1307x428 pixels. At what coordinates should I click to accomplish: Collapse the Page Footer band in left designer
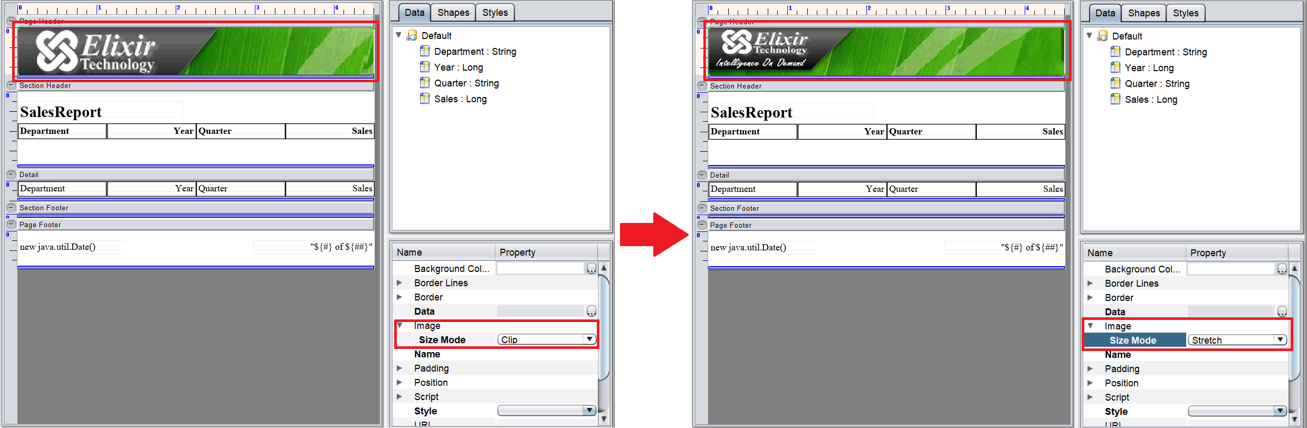(x=11, y=225)
